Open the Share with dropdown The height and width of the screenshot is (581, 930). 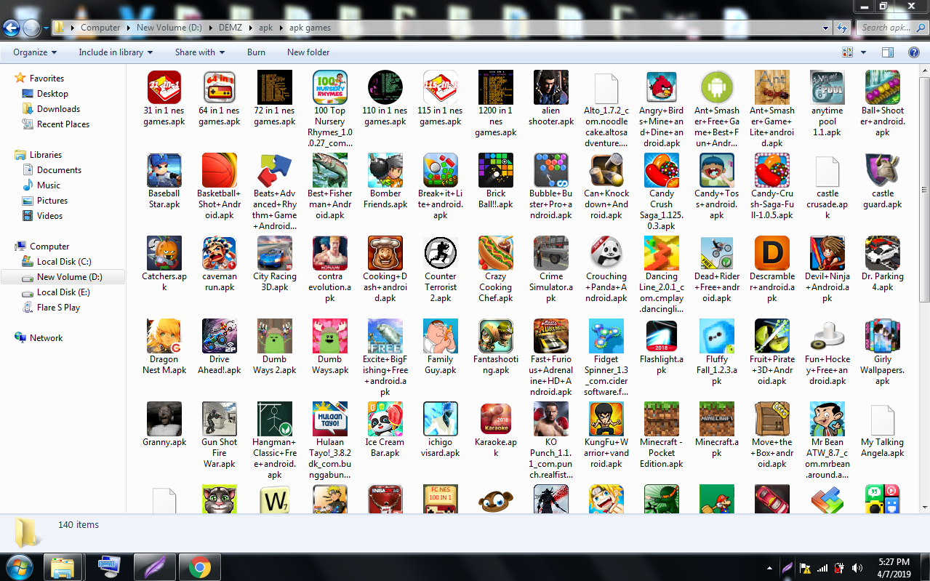pyautogui.click(x=200, y=52)
